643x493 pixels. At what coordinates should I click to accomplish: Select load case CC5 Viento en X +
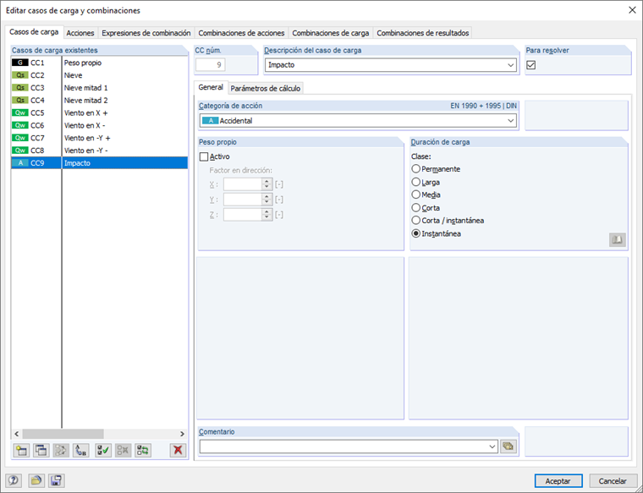[x=99, y=113]
